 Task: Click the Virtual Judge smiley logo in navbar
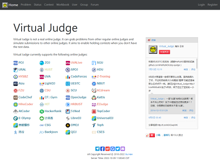[5, 5]
